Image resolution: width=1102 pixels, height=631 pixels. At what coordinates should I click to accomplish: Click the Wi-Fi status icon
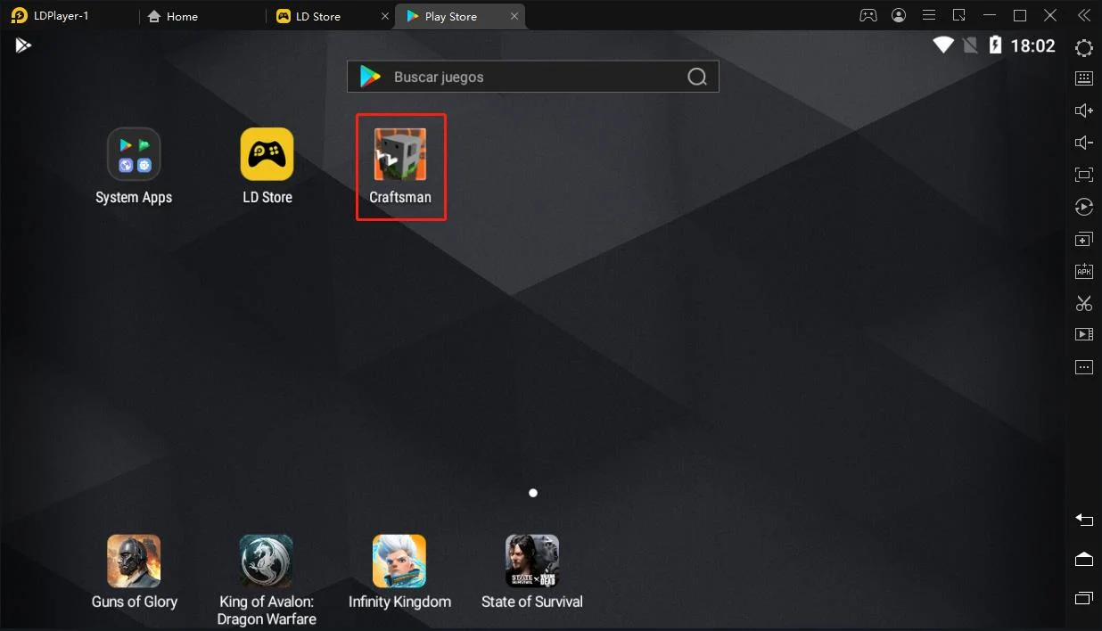(x=943, y=45)
